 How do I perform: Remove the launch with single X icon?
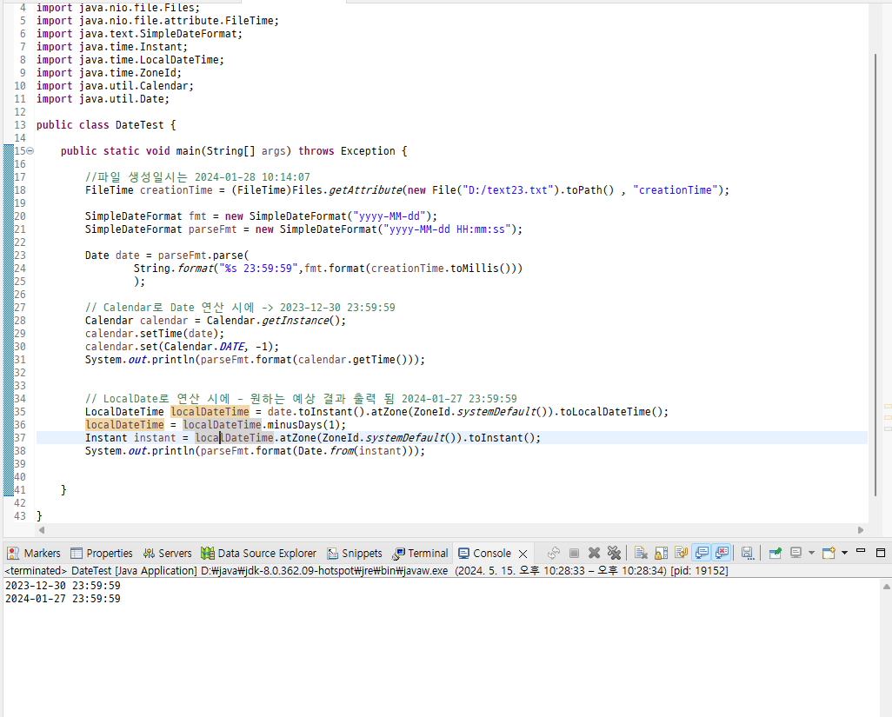click(x=594, y=553)
